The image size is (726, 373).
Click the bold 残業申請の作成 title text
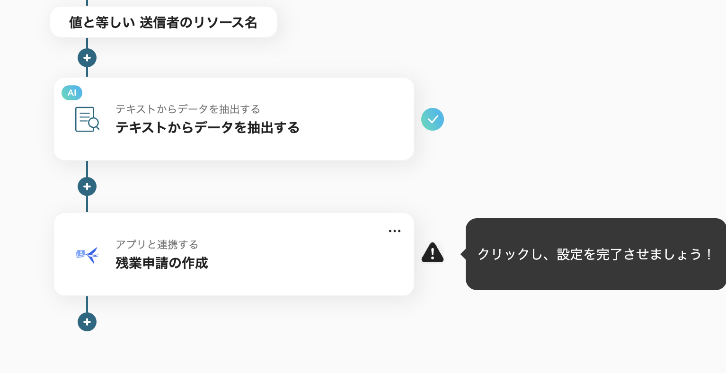point(162,263)
